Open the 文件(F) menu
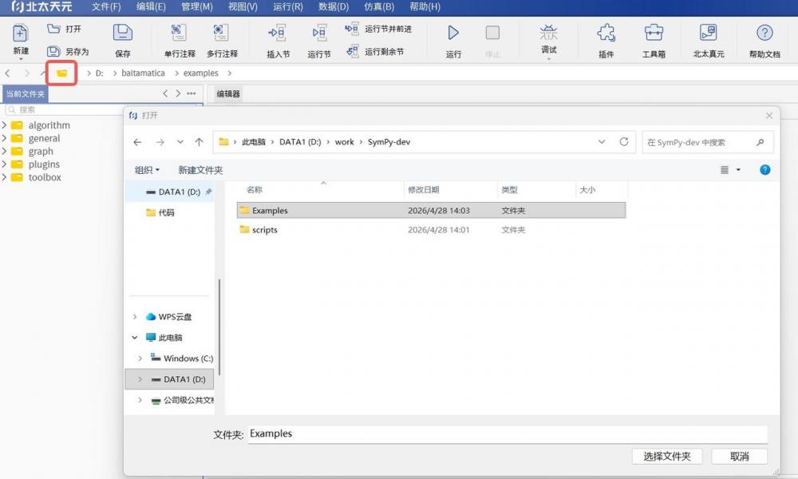The image size is (798, 479). pos(106,7)
